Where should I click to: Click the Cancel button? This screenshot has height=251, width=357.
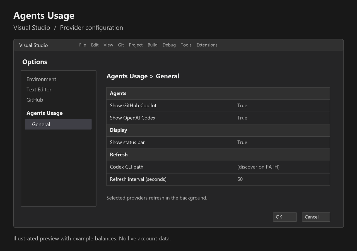pyautogui.click(x=316, y=217)
